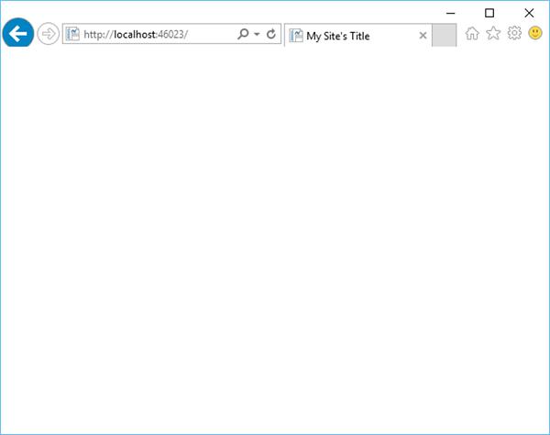Minimize the browser window
Image resolution: width=550 pixels, height=435 pixels.
[x=451, y=14]
